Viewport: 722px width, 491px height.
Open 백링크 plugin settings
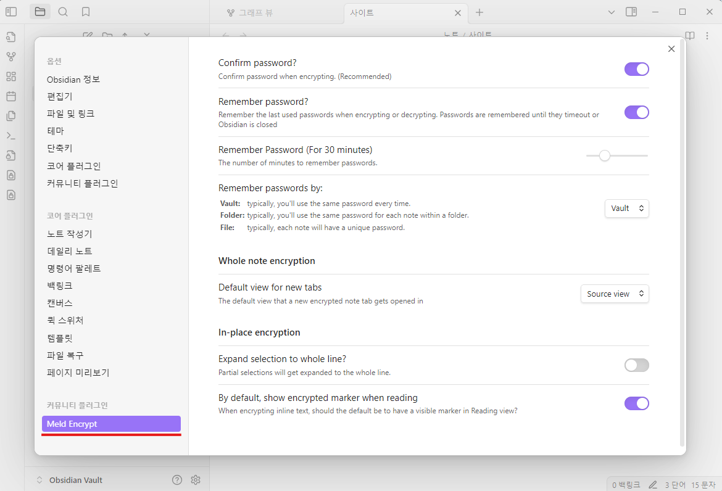pyautogui.click(x=59, y=286)
